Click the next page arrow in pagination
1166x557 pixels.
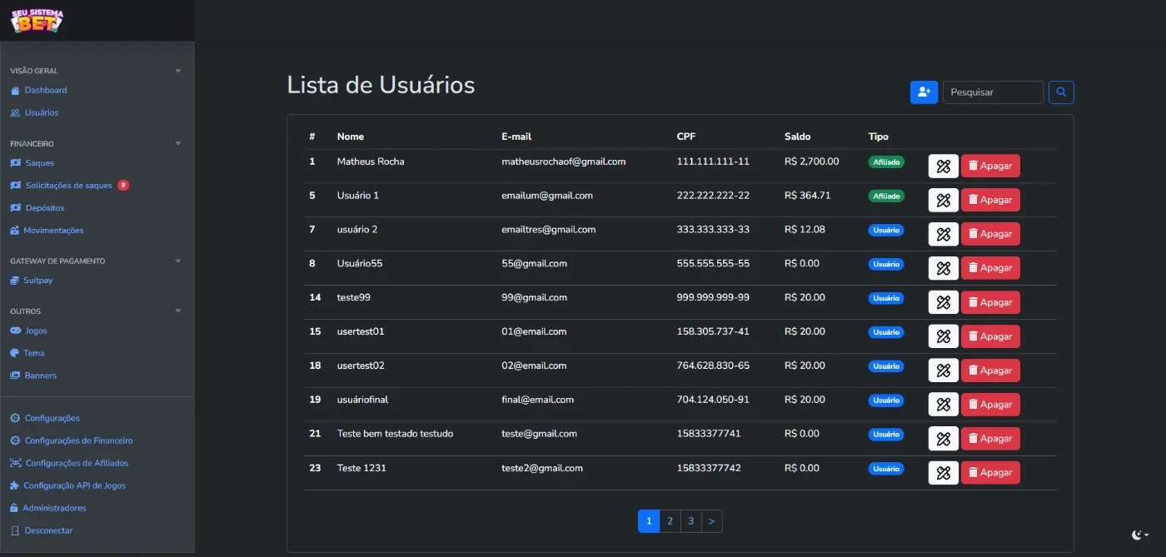click(711, 521)
